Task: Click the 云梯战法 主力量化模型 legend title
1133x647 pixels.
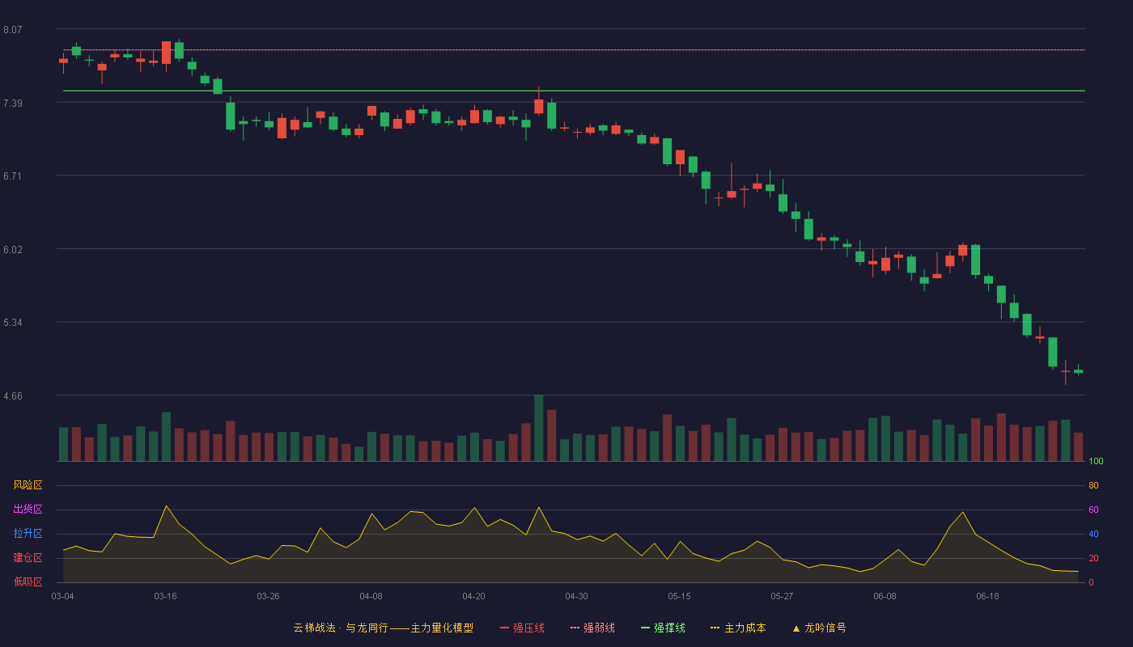Action: [383, 628]
